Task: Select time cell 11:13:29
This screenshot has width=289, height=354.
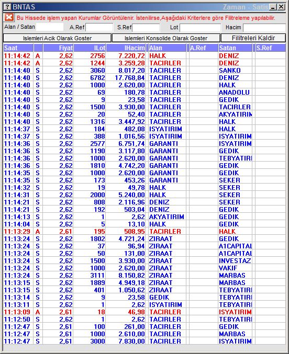Action: pyautogui.click(x=18, y=232)
